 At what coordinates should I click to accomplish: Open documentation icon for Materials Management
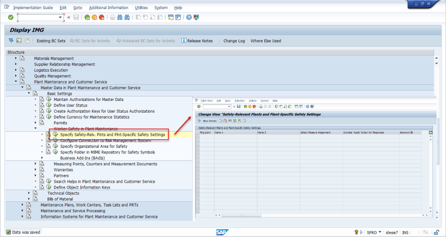coord(22,58)
